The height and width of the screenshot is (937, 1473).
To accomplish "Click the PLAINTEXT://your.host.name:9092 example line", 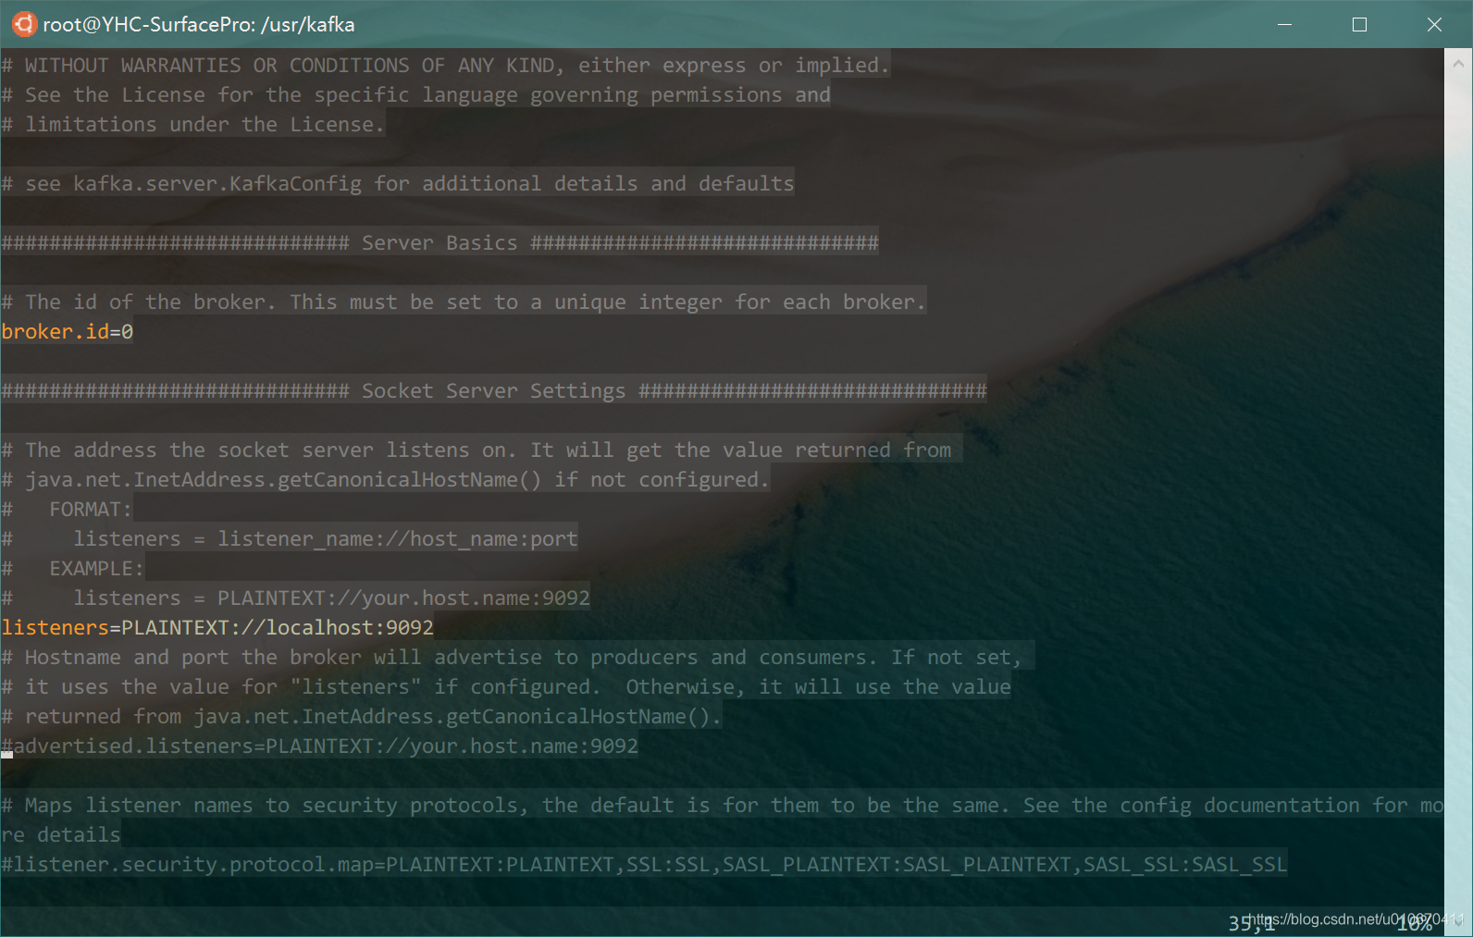I will click(296, 598).
